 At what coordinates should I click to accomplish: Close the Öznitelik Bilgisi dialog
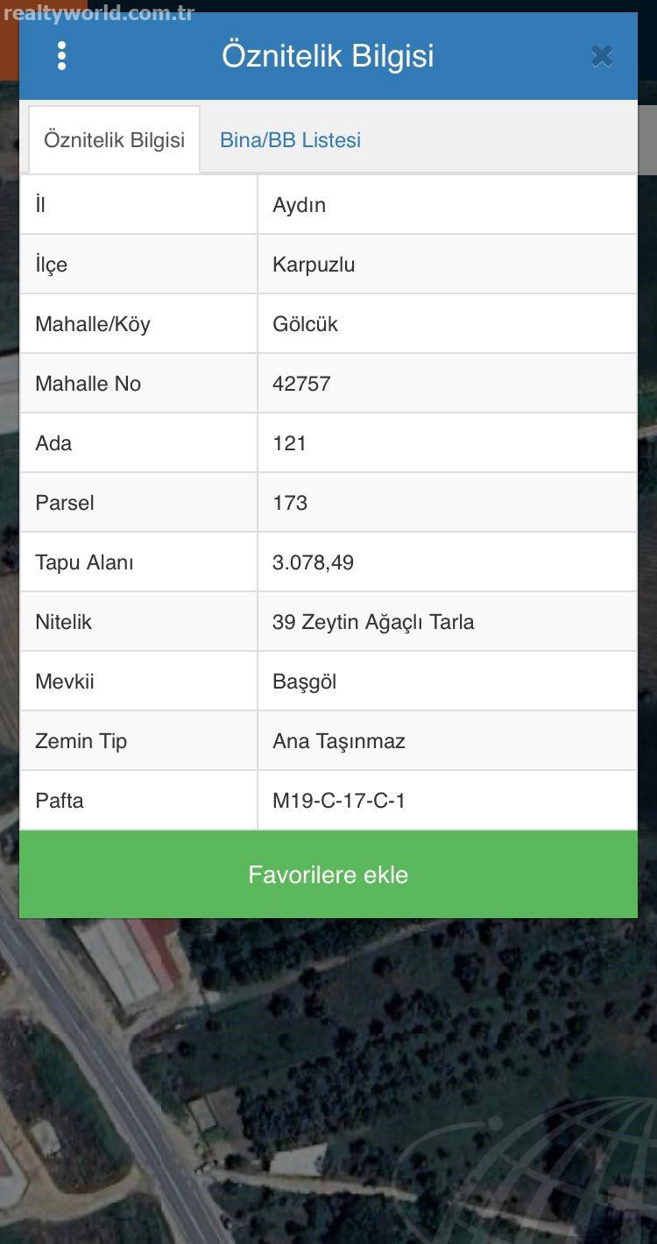[602, 56]
